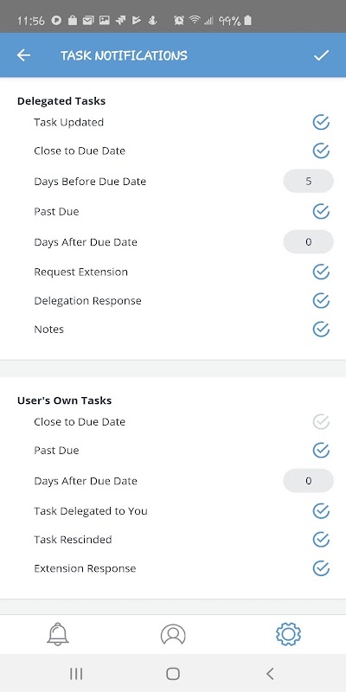The height and width of the screenshot is (692, 346).
Task: Edit delegated Days After Due Date field
Action: click(x=309, y=242)
